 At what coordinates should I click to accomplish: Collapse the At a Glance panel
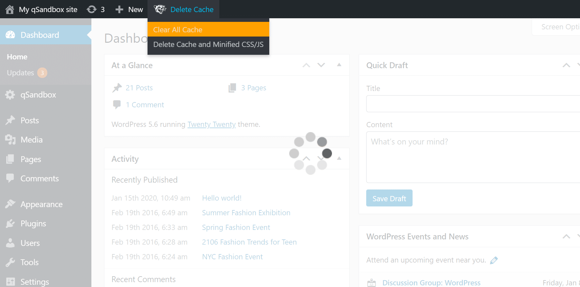click(339, 65)
